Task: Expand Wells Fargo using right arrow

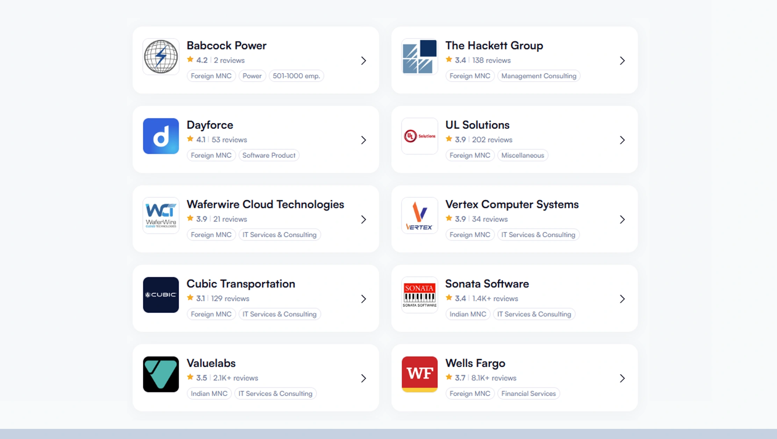Action: click(x=622, y=378)
